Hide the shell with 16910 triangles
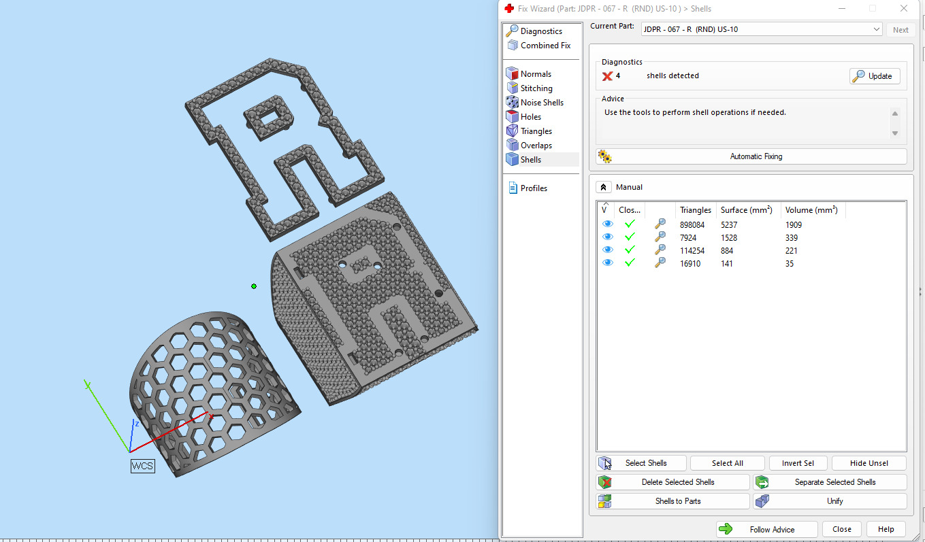This screenshot has width=925, height=542. point(607,263)
